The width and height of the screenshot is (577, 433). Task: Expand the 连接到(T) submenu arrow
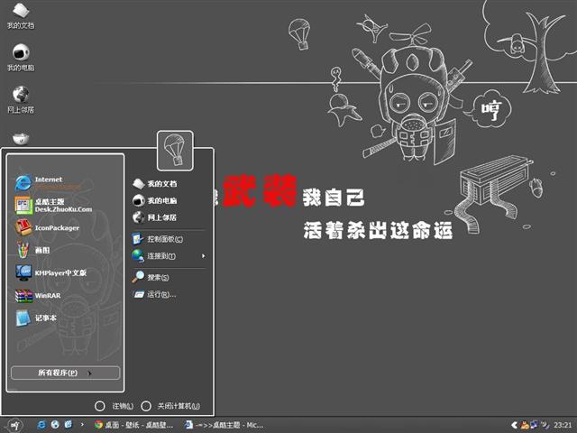click(203, 256)
